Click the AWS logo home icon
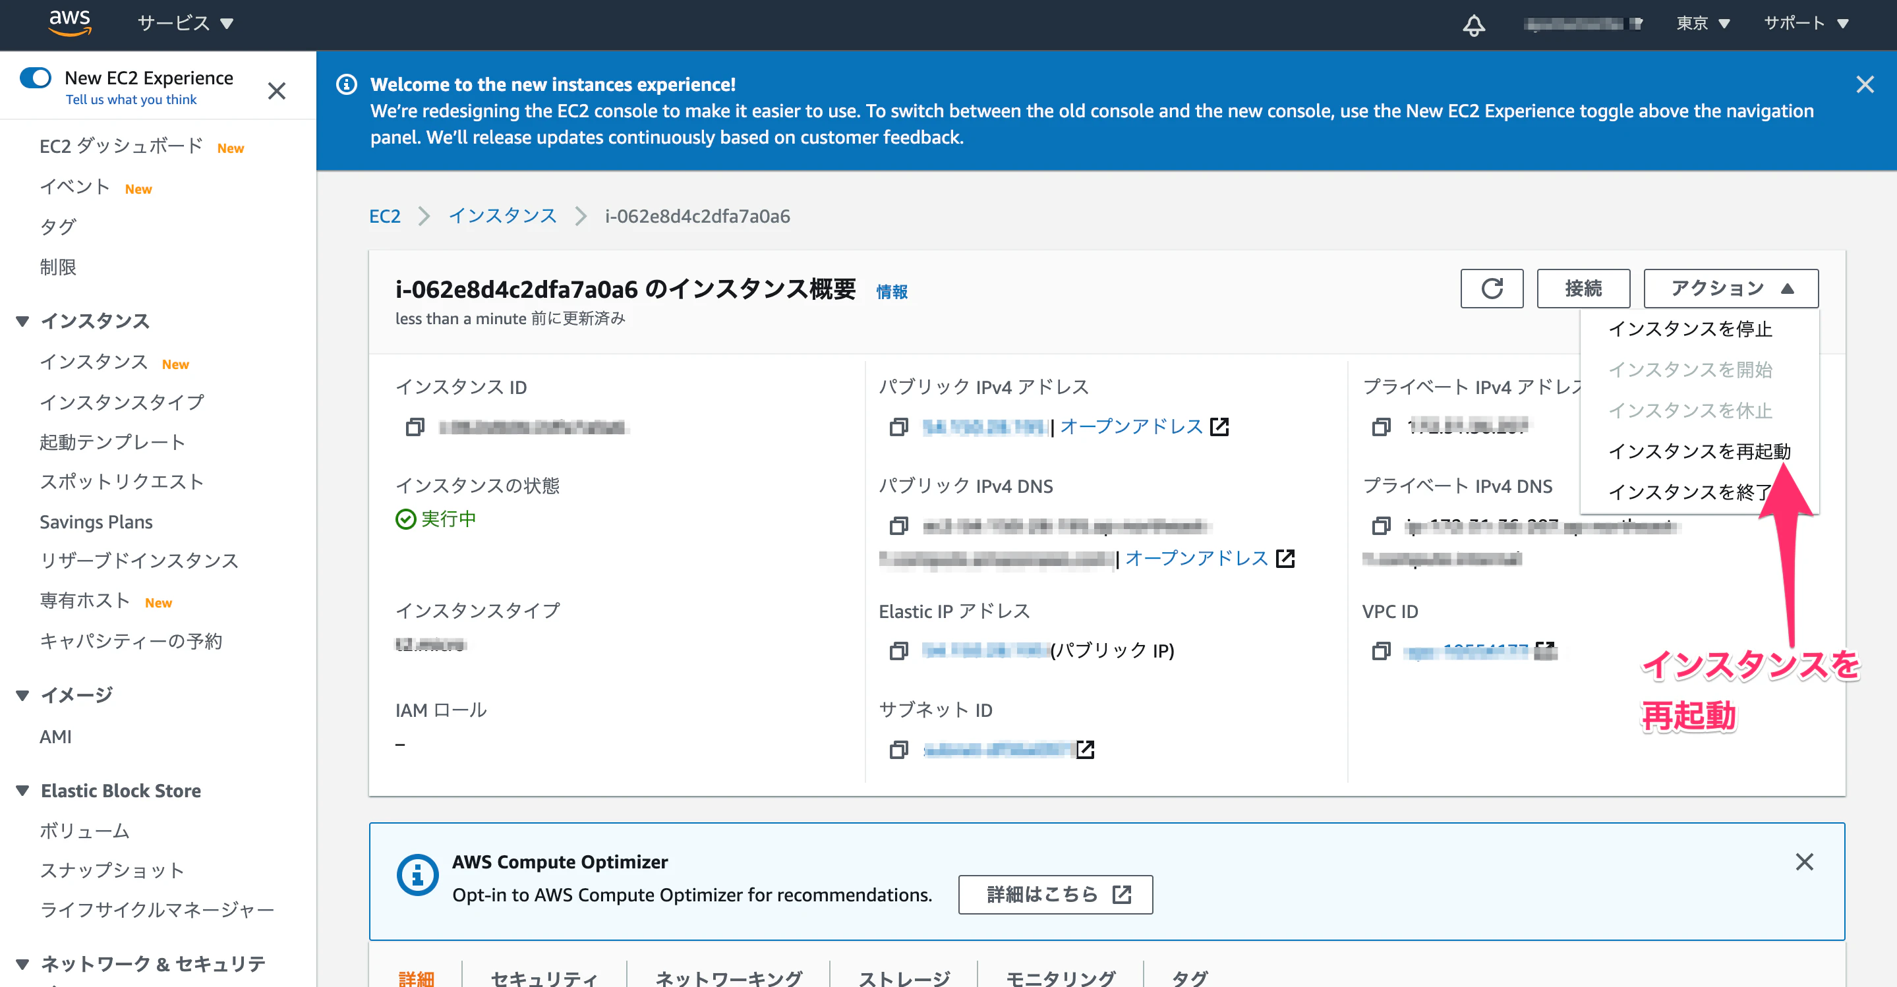Screen dimensions: 1897x987 pos(70,23)
